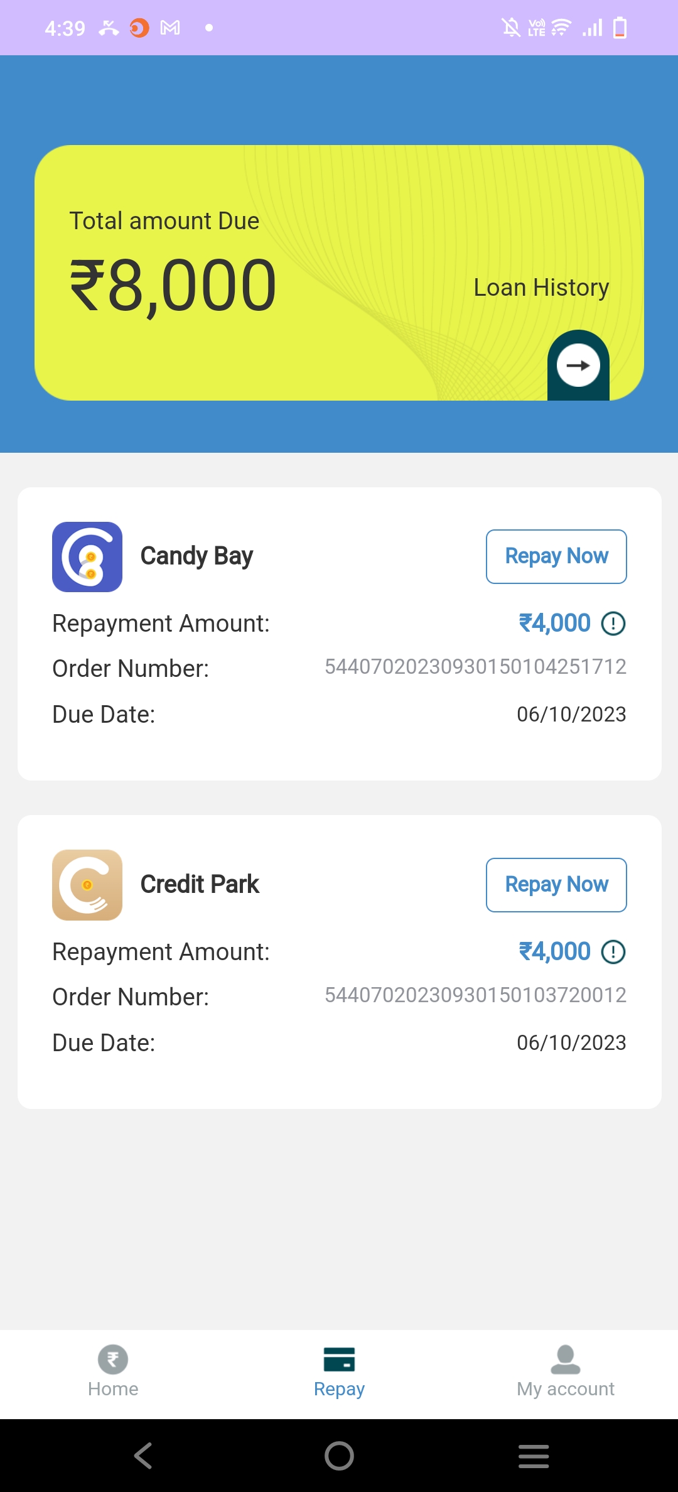Tap the missed call notification icon
Image resolution: width=678 pixels, height=1492 pixels.
(109, 28)
